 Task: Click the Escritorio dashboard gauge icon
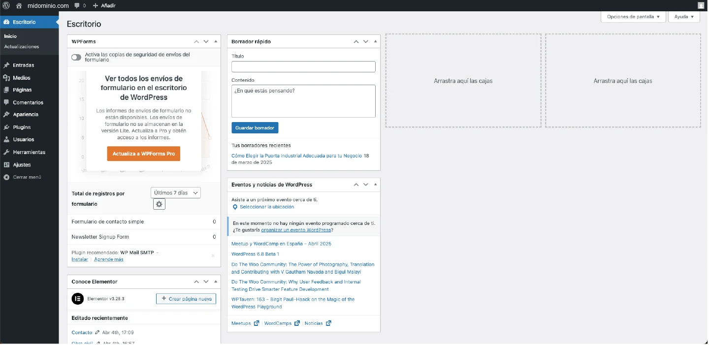(x=6, y=22)
